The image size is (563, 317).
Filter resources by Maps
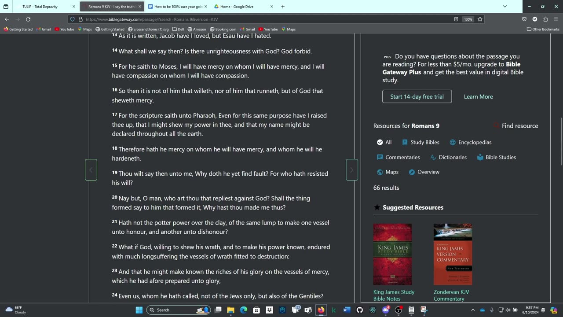388,172
